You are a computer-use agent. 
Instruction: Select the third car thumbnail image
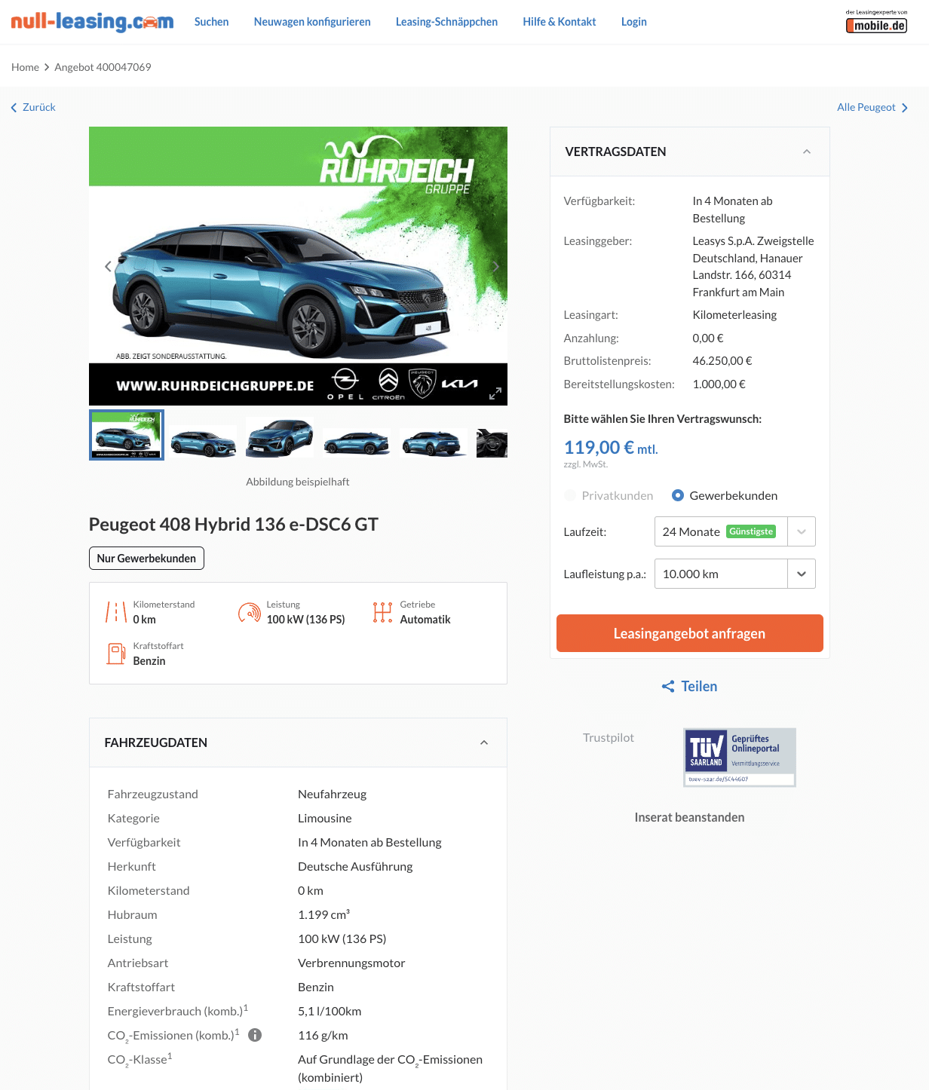click(280, 435)
